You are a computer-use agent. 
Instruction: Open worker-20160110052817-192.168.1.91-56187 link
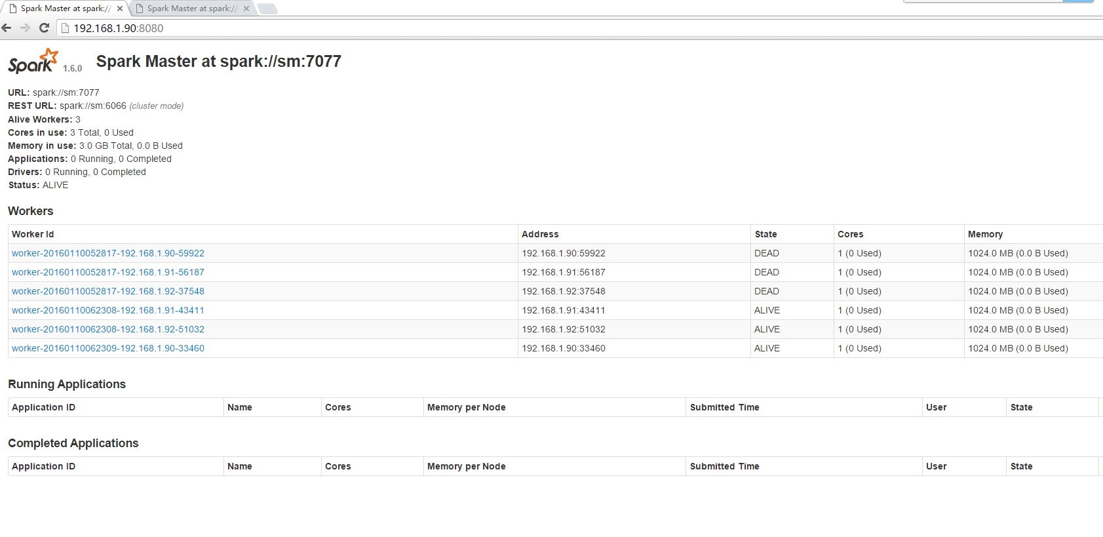click(x=108, y=272)
